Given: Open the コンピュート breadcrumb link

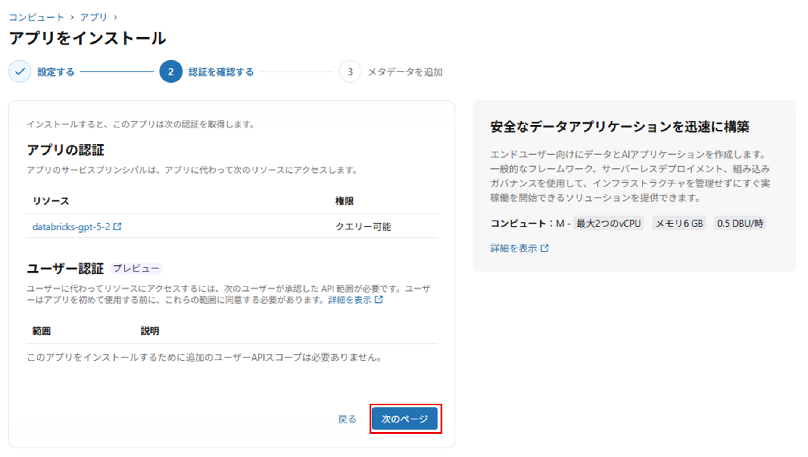Looking at the screenshot, I should (37, 18).
